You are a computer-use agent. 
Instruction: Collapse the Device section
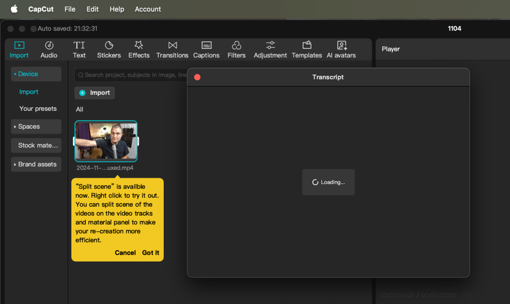(36, 74)
